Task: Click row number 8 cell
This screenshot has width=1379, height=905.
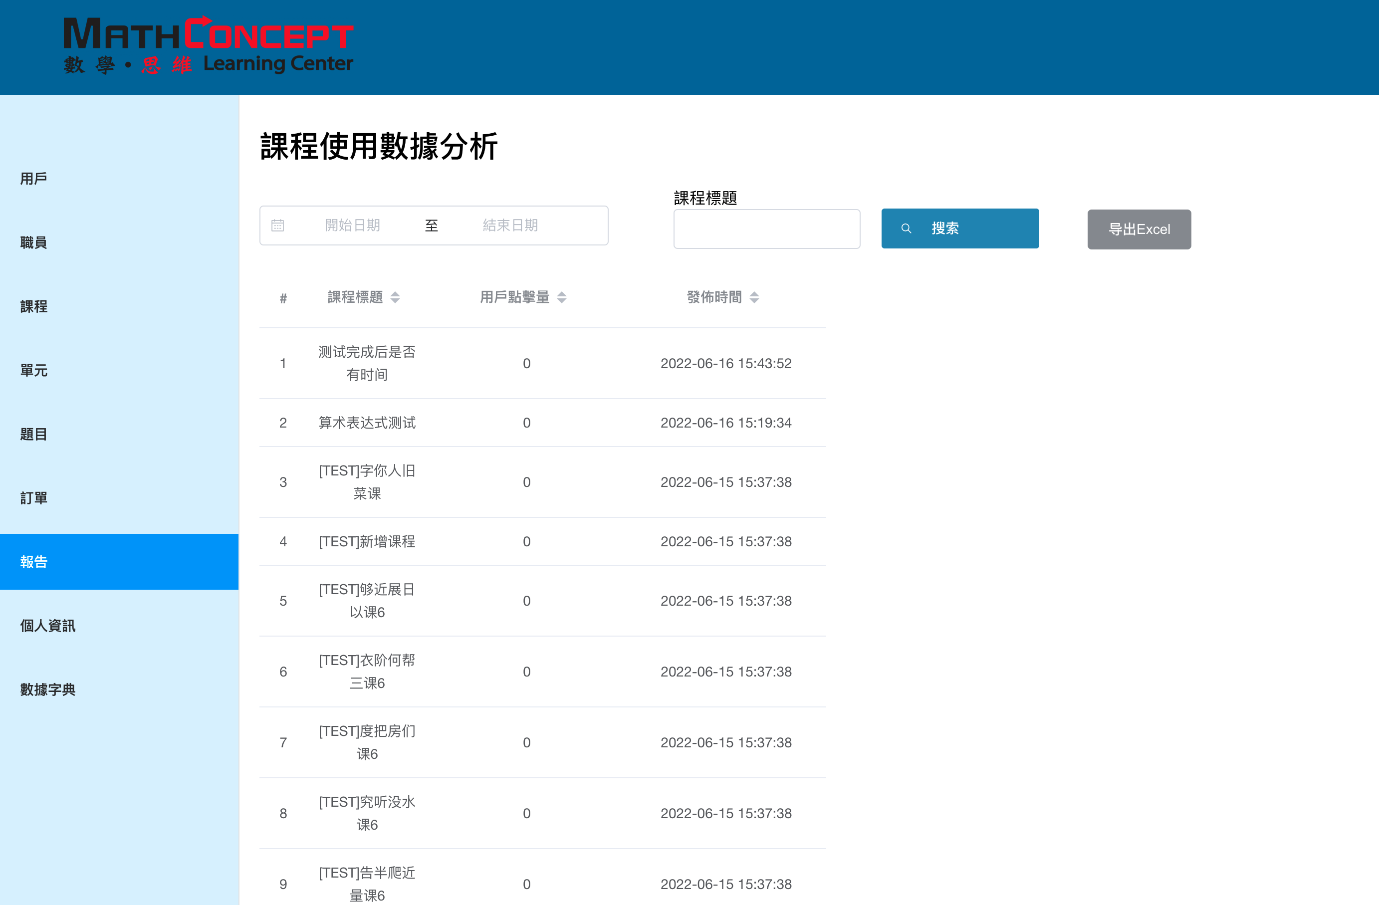Action: coord(283,814)
